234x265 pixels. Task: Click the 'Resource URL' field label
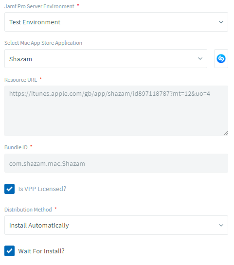tap(20, 80)
